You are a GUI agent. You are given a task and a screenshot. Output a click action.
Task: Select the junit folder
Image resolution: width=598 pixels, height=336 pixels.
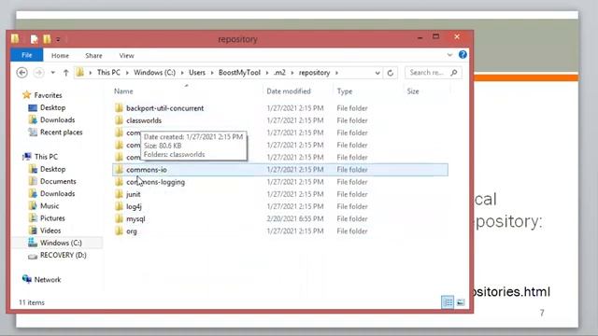[x=133, y=194]
